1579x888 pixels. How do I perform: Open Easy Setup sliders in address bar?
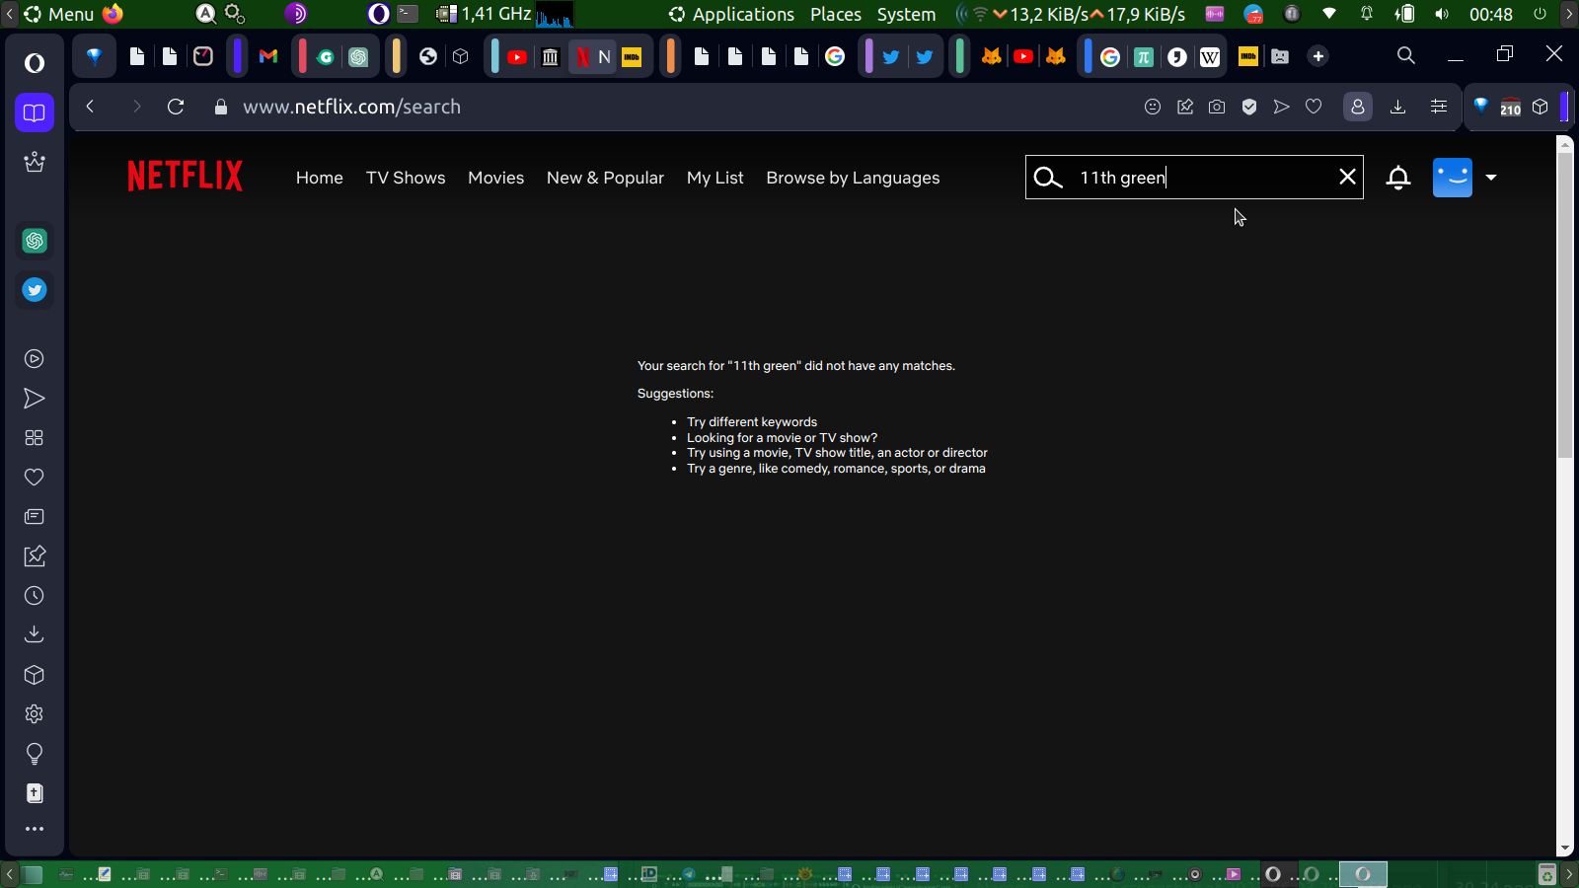(x=1439, y=107)
